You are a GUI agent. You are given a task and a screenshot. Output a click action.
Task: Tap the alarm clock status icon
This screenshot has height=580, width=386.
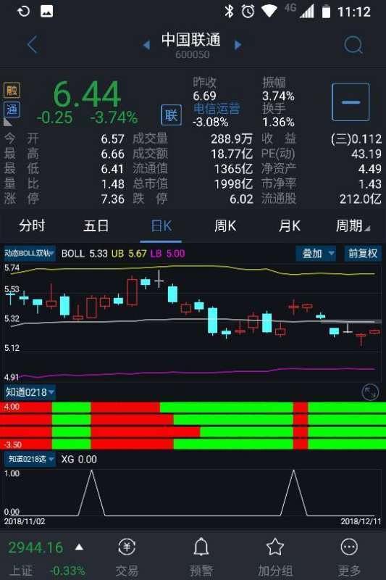coord(248,12)
